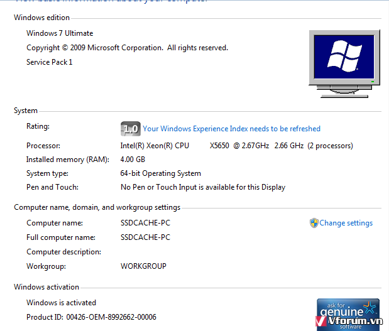Click the Windows edition section heading
This screenshot has height=331, width=389.
click(x=41, y=18)
